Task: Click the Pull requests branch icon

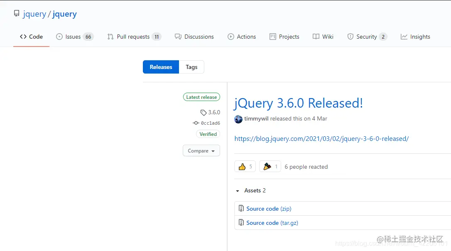Action: (x=110, y=37)
